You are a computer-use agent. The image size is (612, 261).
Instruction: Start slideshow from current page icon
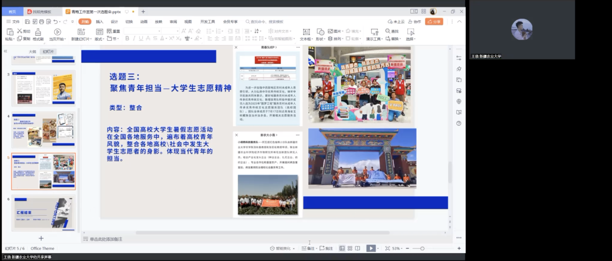57,32
